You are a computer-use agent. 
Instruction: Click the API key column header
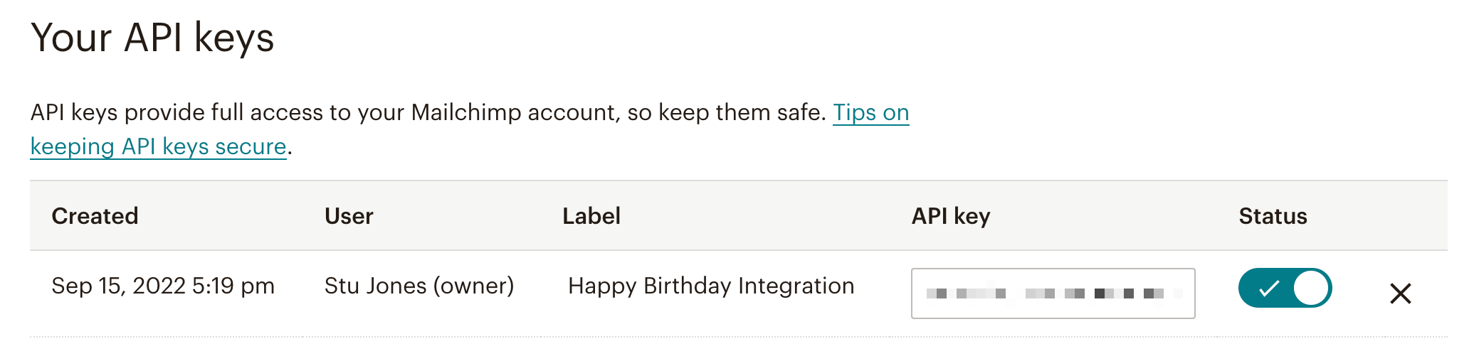click(x=950, y=216)
